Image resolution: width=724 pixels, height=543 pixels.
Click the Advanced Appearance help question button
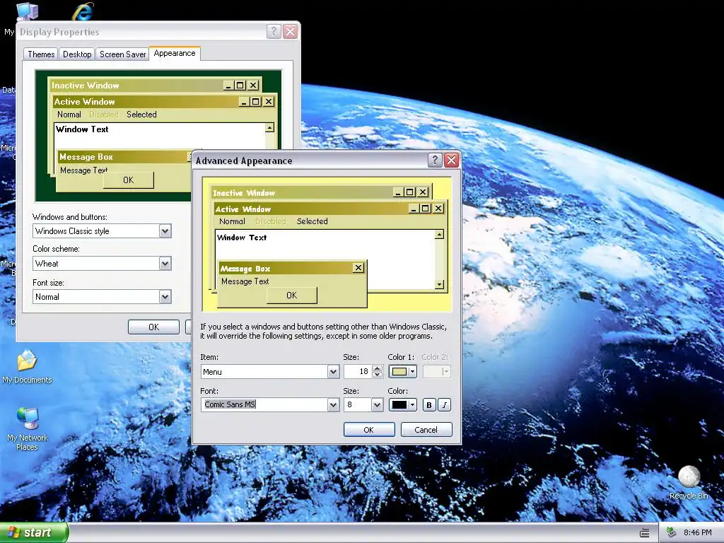point(435,160)
